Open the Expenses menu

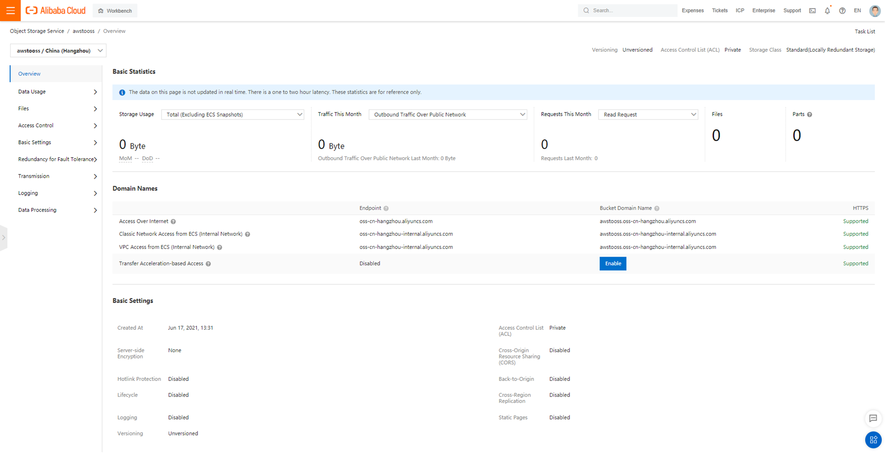point(692,11)
